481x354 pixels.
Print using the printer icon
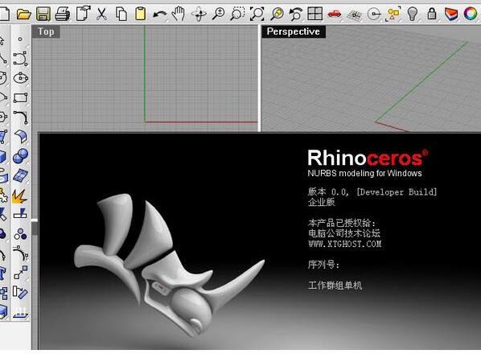[x=63, y=14]
